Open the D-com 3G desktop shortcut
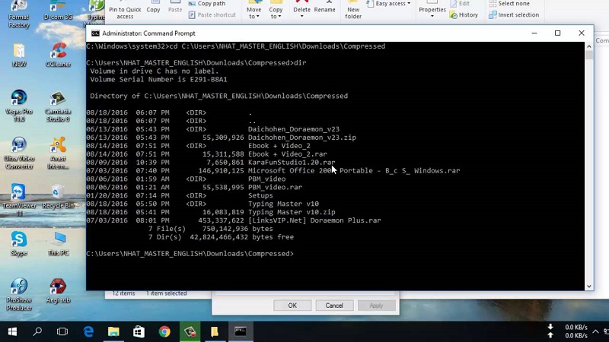 point(58,11)
